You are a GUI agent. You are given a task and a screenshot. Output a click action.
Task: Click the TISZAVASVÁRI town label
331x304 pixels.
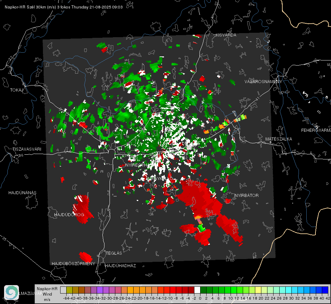[x=27, y=149]
